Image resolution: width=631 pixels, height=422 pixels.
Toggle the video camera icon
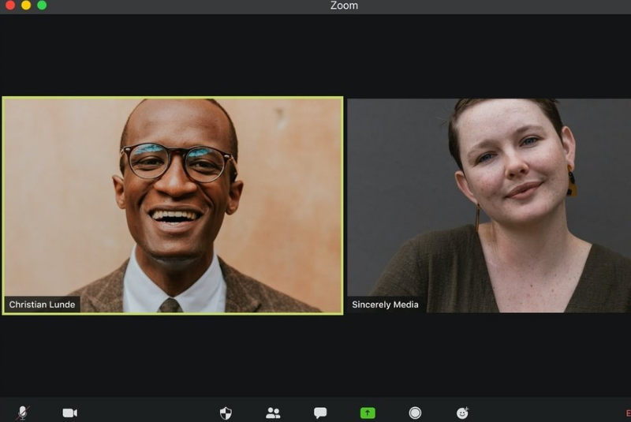[x=70, y=413]
